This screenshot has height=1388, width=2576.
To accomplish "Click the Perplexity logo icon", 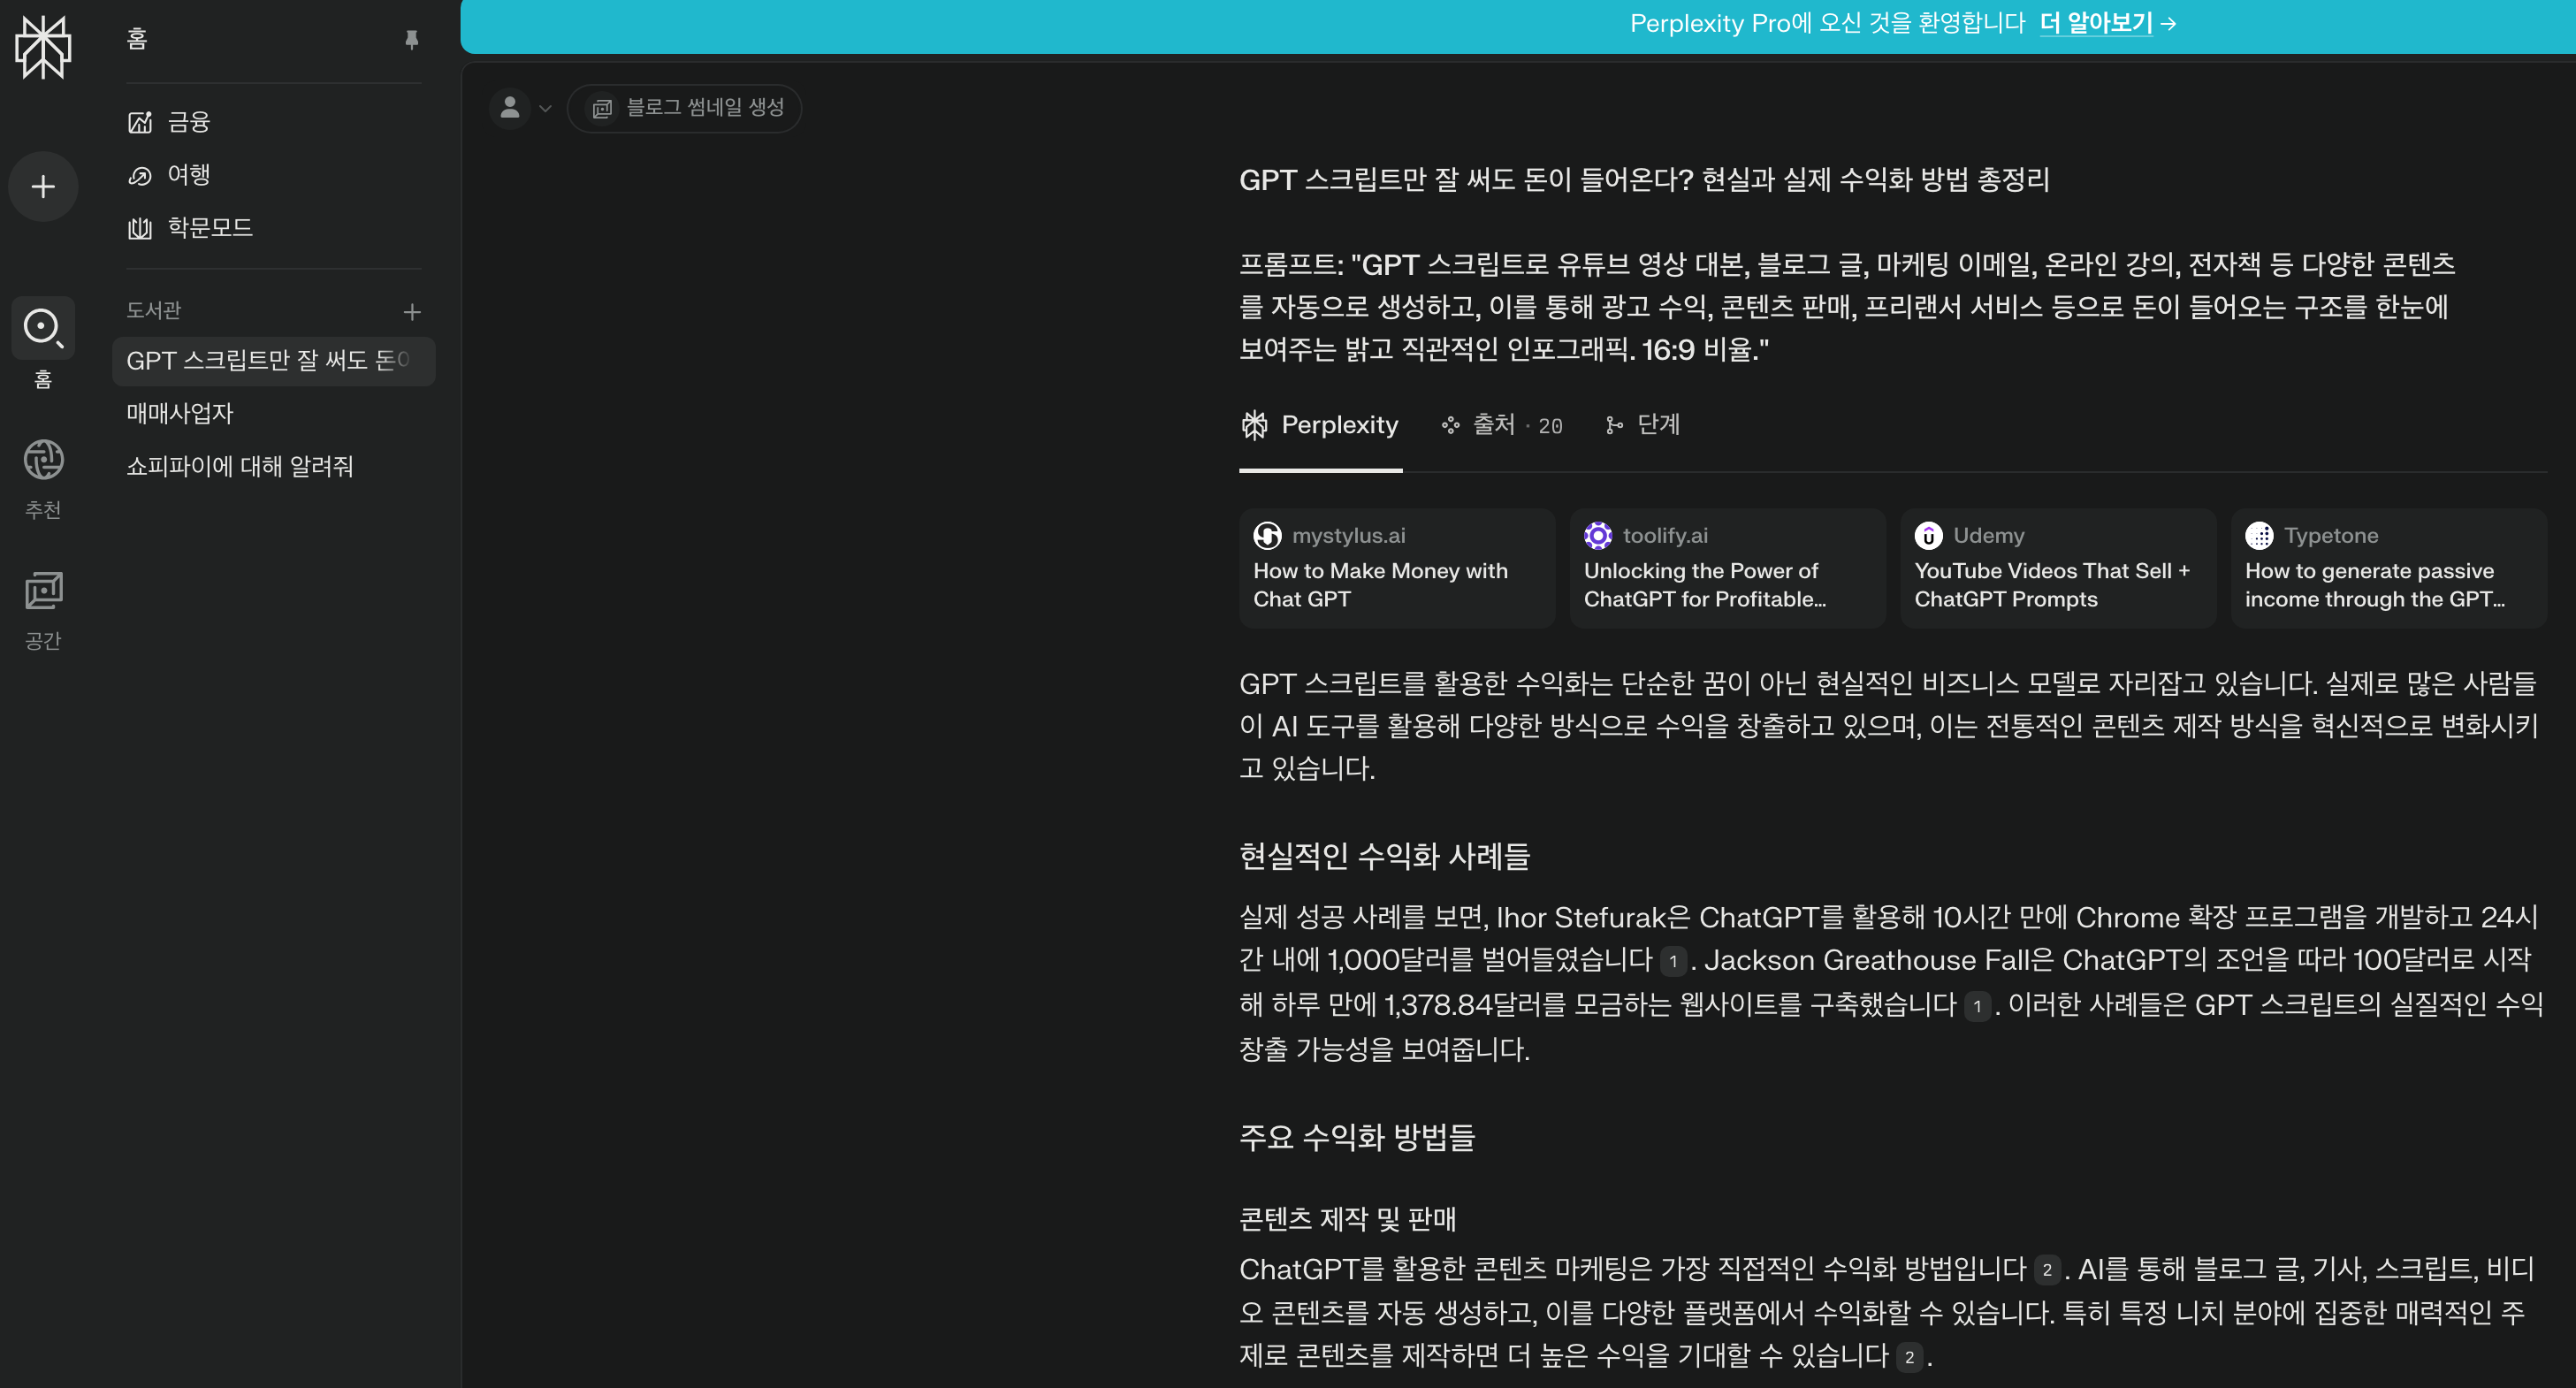I will coord(43,46).
